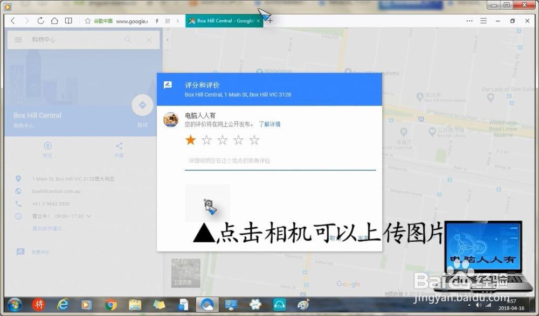Open the browser home page icon
The width and height of the screenshot is (539, 316).
(54, 20)
